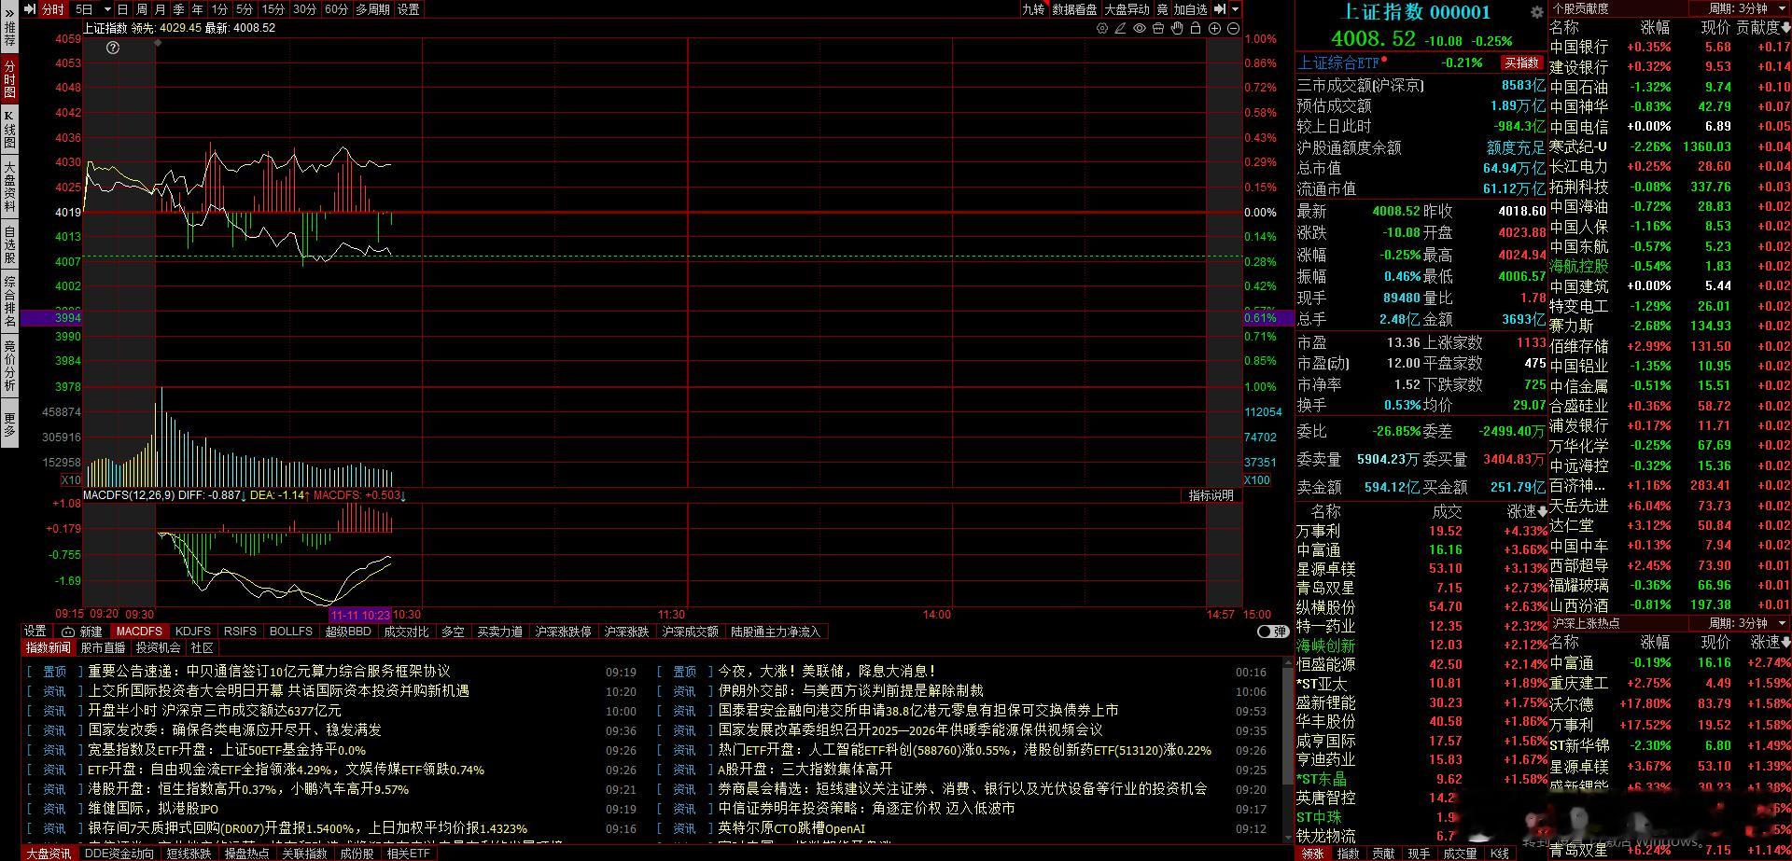Switch right panel to 成交量 tab
Viewport: 1792px width, 861px height.
1459,854
